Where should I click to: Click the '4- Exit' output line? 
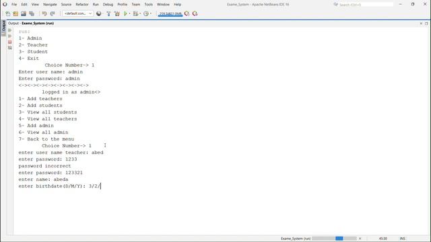pyautogui.click(x=29, y=58)
